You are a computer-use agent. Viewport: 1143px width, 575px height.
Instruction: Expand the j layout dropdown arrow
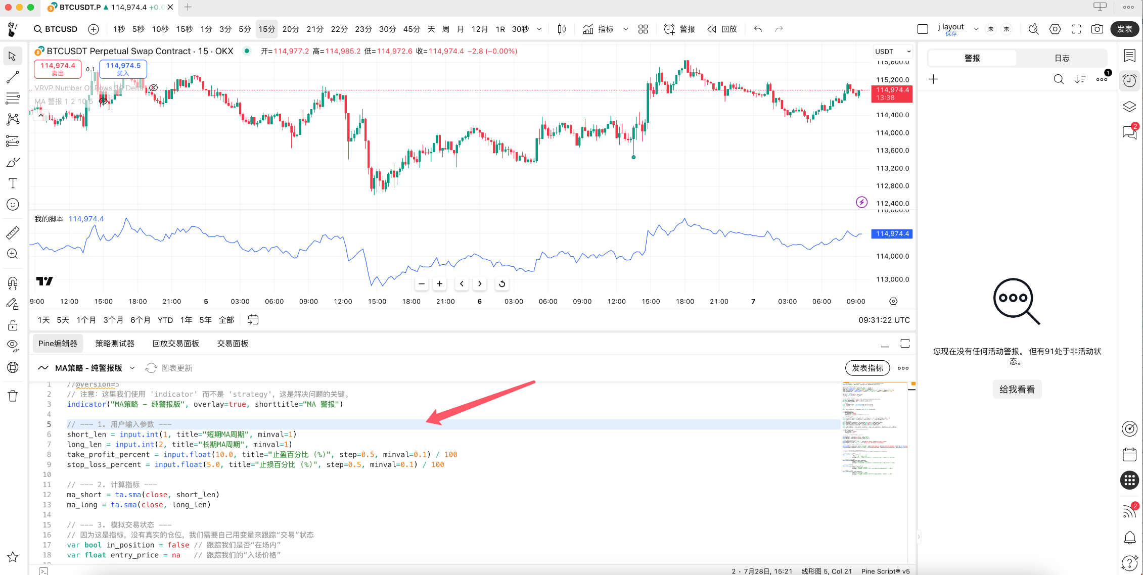(x=976, y=29)
